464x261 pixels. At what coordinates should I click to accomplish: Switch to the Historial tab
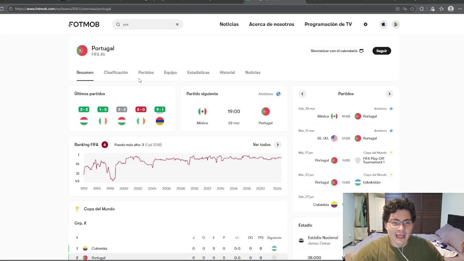point(227,72)
